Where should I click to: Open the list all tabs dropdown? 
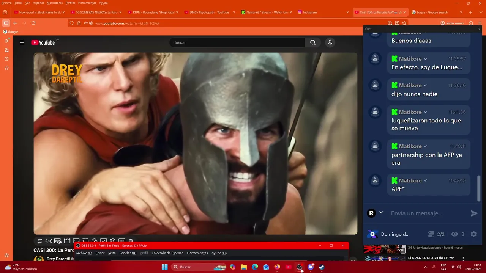(x=481, y=12)
